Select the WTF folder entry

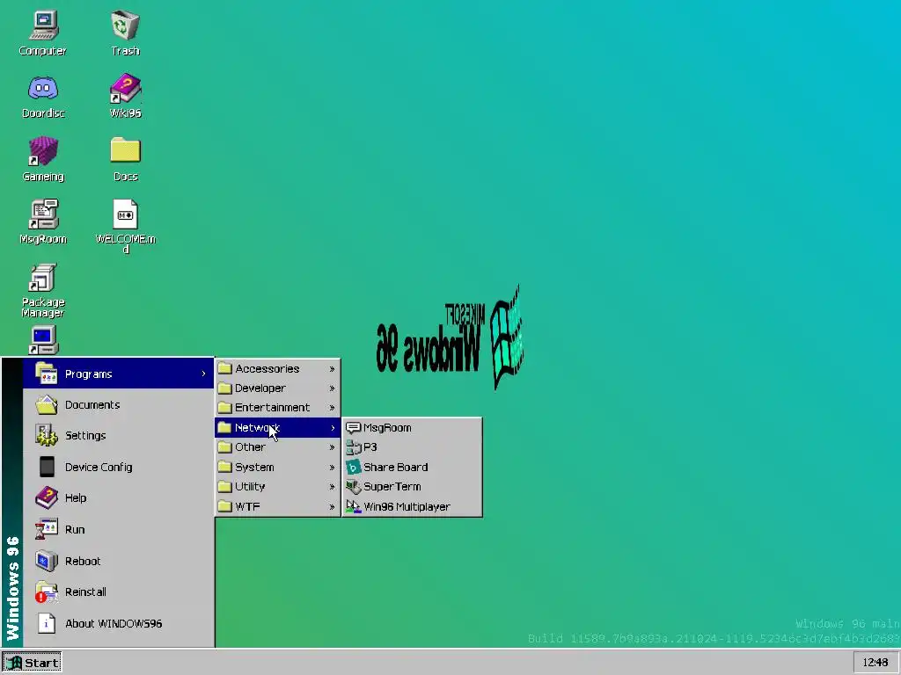(277, 506)
